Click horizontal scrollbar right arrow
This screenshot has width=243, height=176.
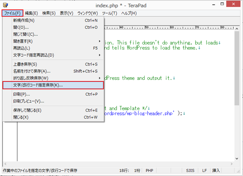[x=232, y=164]
